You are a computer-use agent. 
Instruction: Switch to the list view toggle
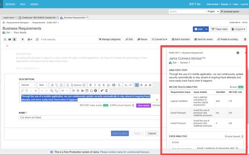click(x=5, y=40)
